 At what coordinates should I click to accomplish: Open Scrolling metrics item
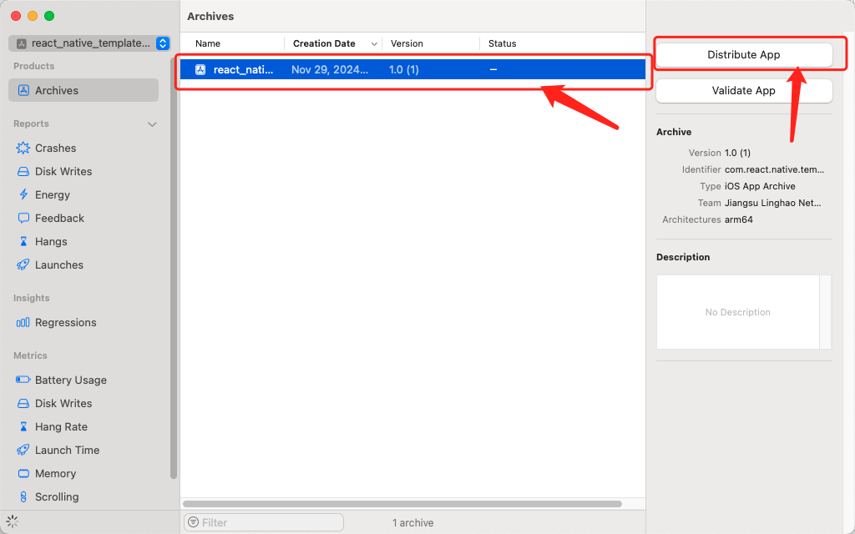[57, 496]
